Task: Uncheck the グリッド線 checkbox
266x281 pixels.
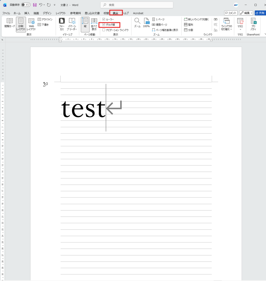Action: click(x=104, y=25)
